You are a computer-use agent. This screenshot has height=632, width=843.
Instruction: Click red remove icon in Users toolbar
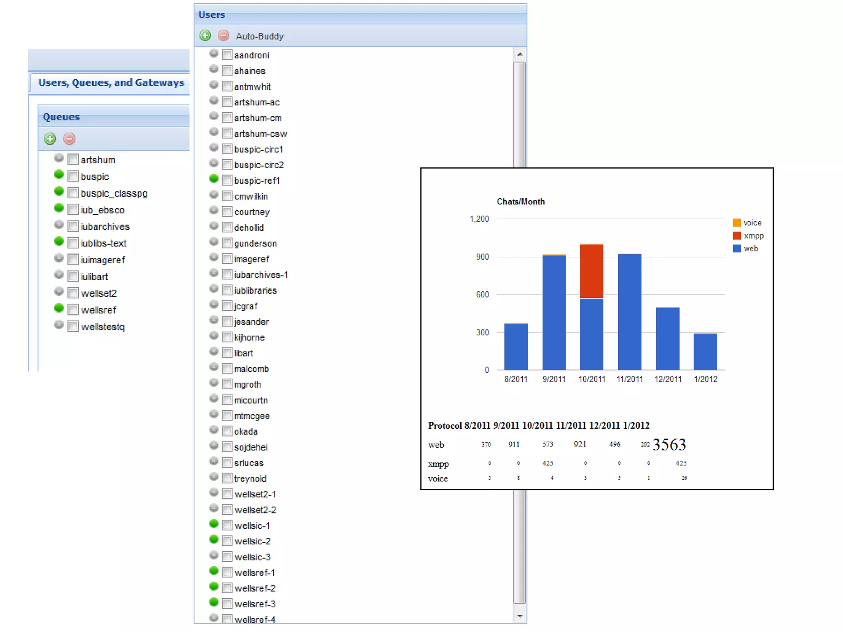pos(224,36)
